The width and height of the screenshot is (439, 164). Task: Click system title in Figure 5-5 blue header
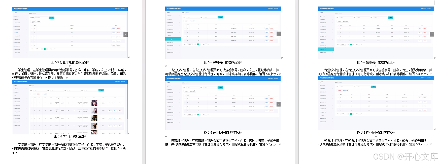click(174, 8)
